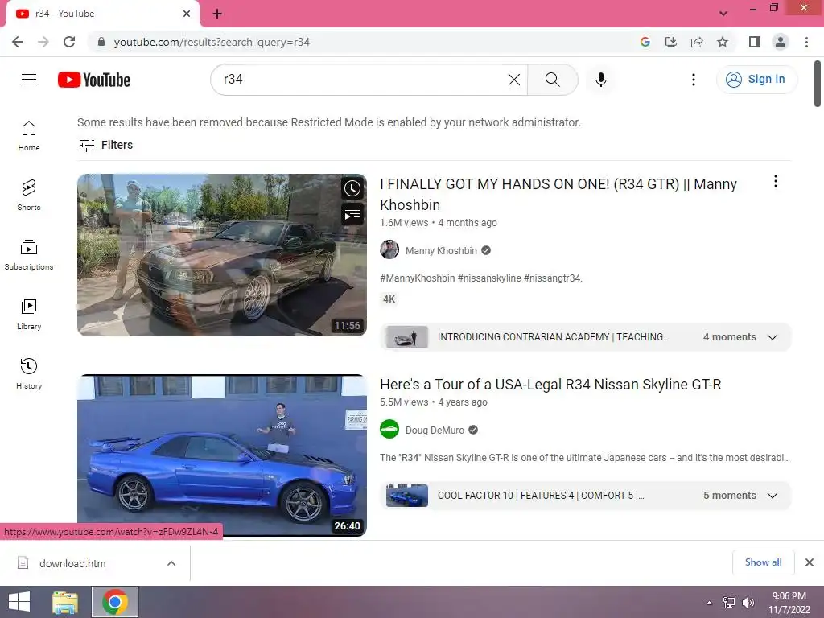Expand the '4 moments' chapters chevron

tap(772, 337)
